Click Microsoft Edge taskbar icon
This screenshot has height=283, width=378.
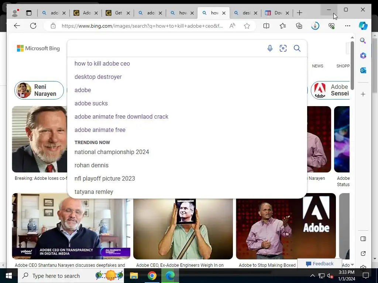170,276
